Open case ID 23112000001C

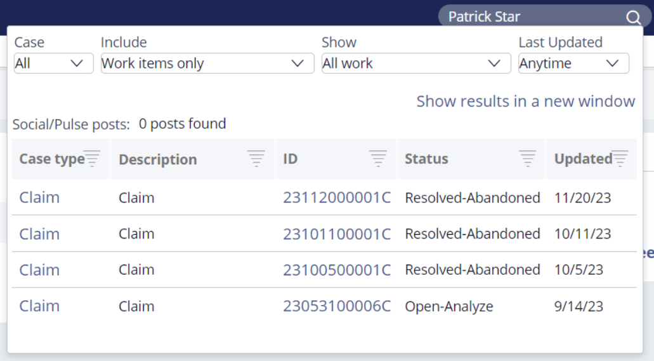(337, 197)
